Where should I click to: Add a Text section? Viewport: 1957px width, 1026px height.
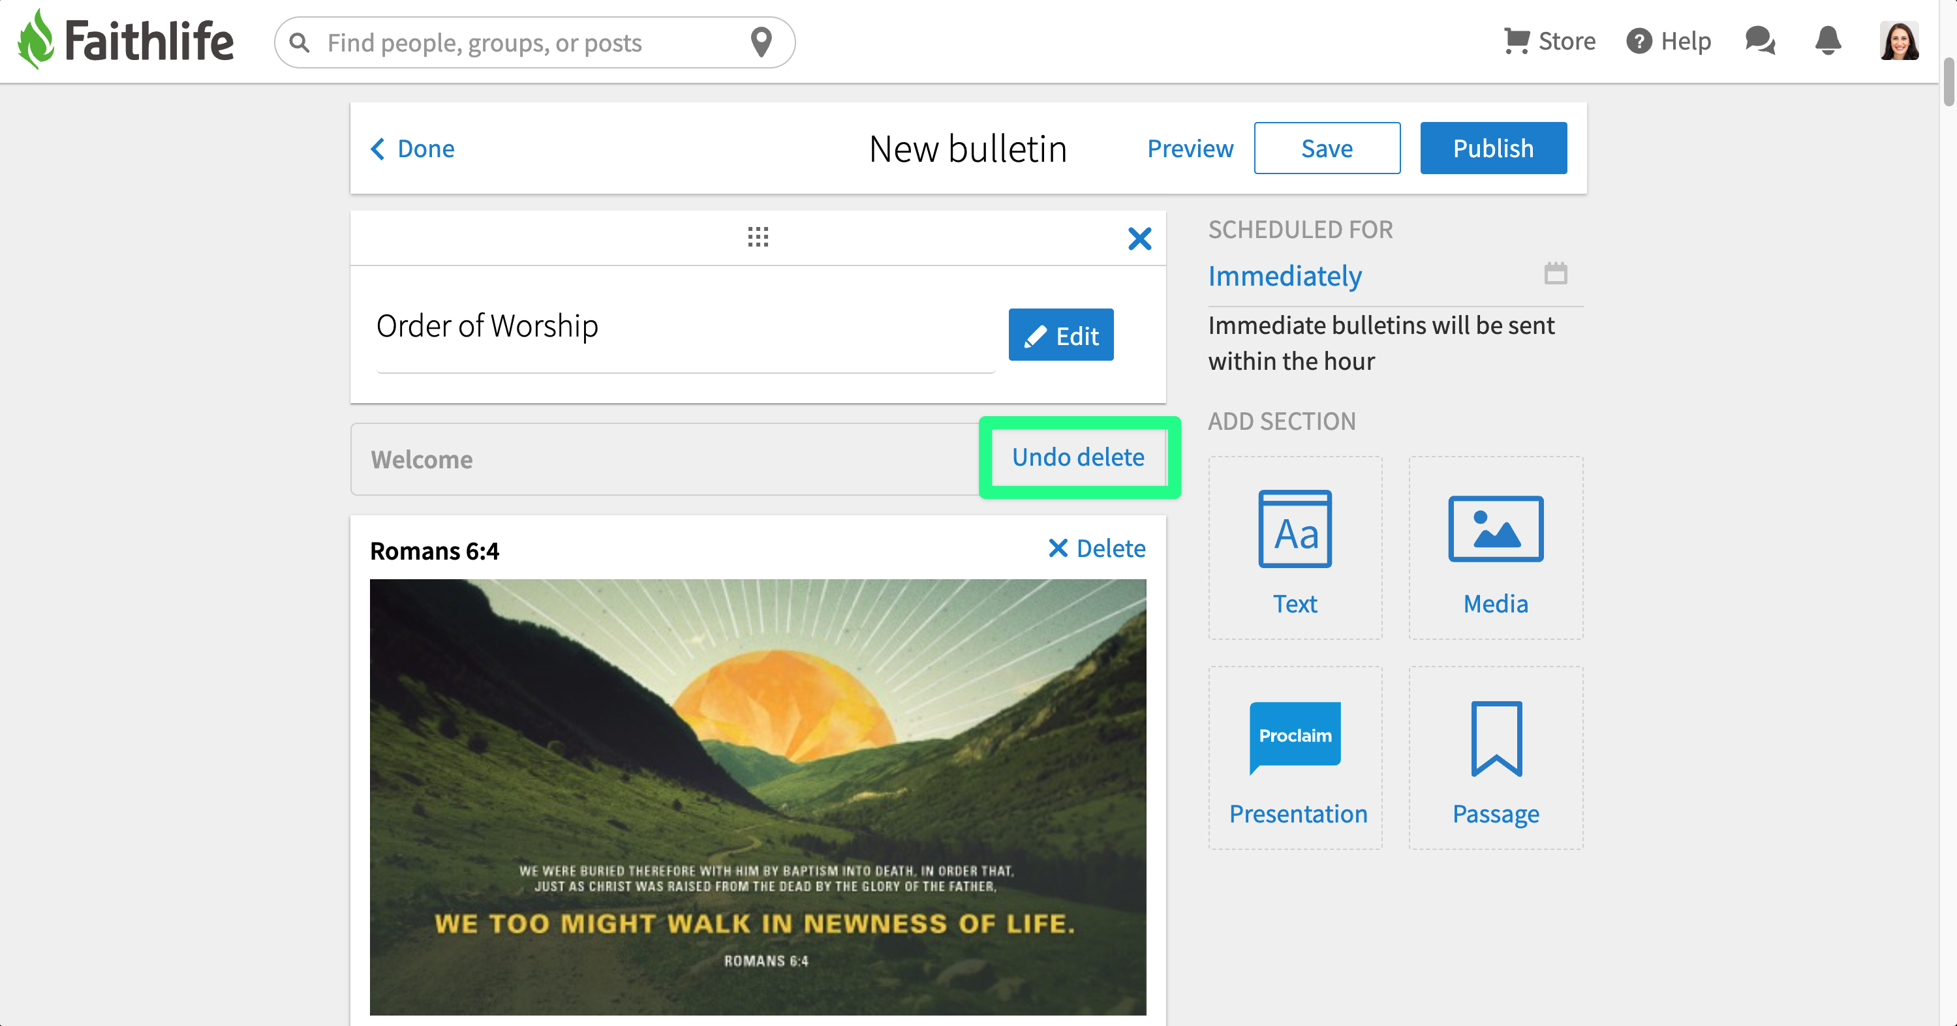tap(1295, 547)
